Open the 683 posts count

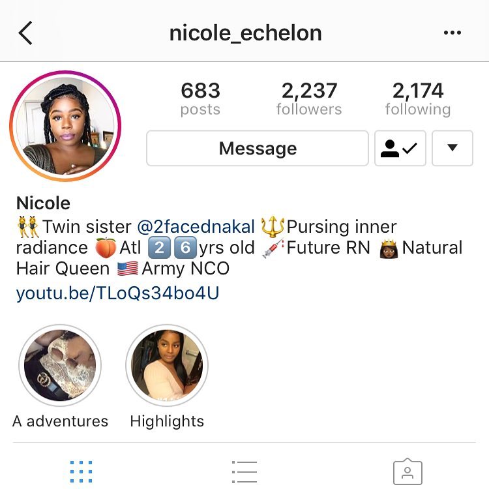201,98
